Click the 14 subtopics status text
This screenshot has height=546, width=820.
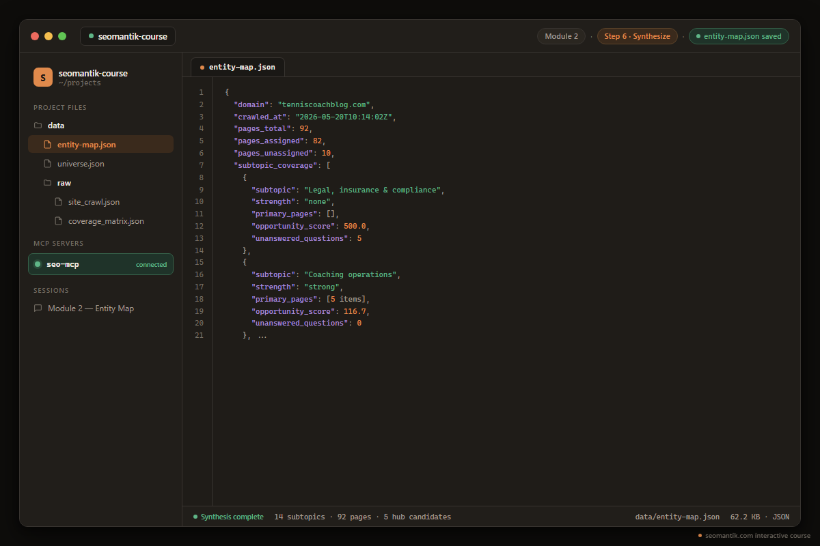(x=299, y=517)
